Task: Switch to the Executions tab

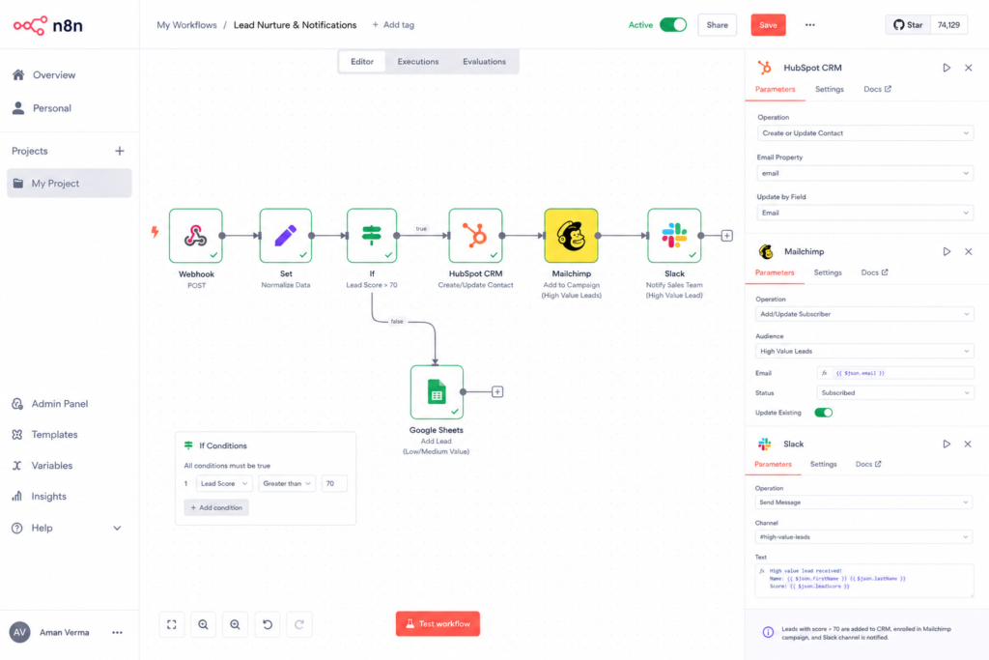Action: (417, 61)
